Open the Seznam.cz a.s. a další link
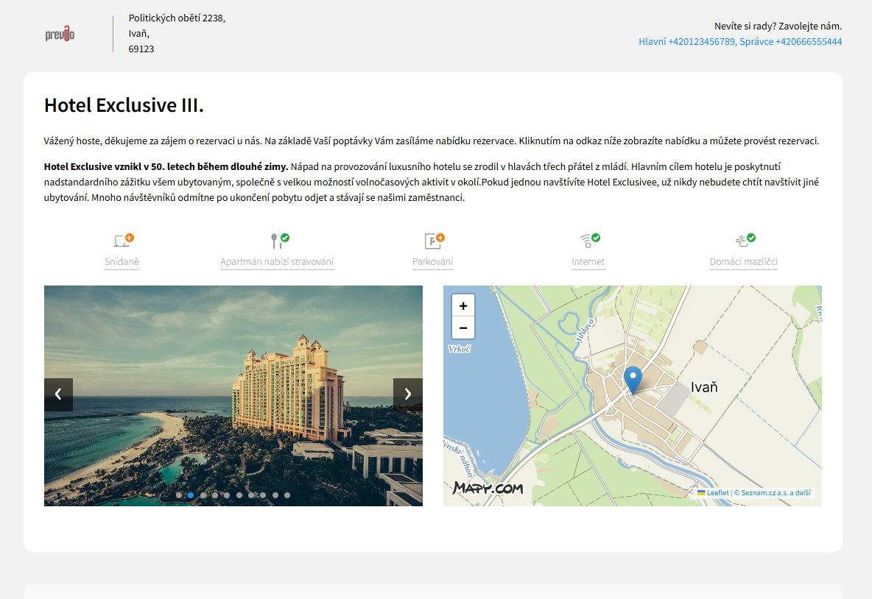Screen dimensions: 872x599 (x=772, y=493)
